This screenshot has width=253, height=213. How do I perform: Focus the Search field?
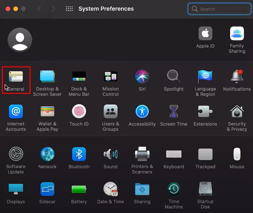[x=219, y=9]
